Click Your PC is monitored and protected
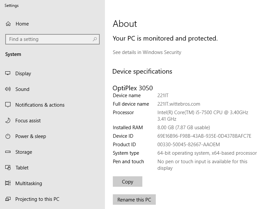 (x=165, y=38)
